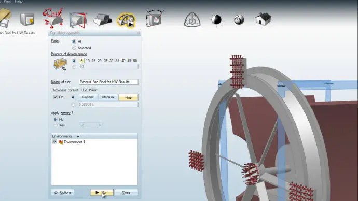Click the Run Morphogenesis toolbar icon

pyautogui.click(x=126, y=20)
